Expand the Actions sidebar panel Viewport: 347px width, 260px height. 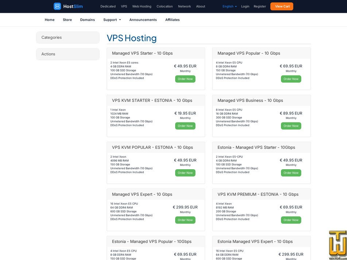pyautogui.click(x=68, y=54)
